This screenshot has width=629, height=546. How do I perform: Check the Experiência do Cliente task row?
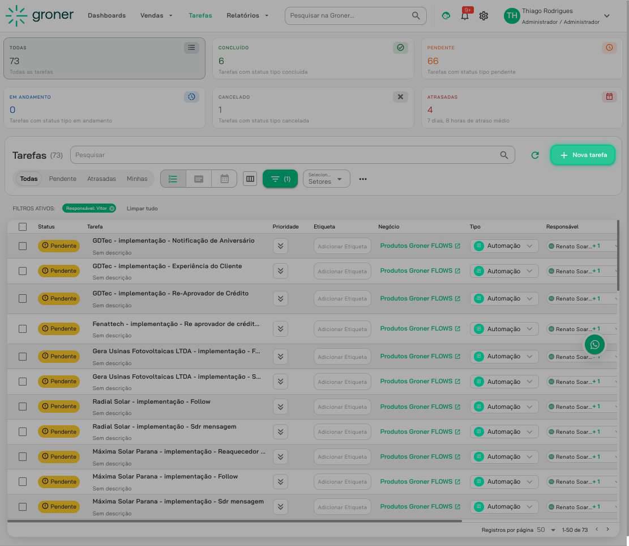[23, 271]
